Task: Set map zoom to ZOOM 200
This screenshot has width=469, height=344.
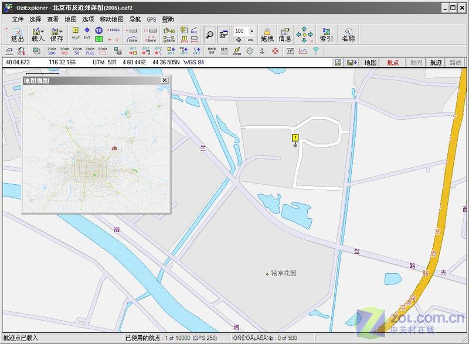Action: tap(52, 51)
